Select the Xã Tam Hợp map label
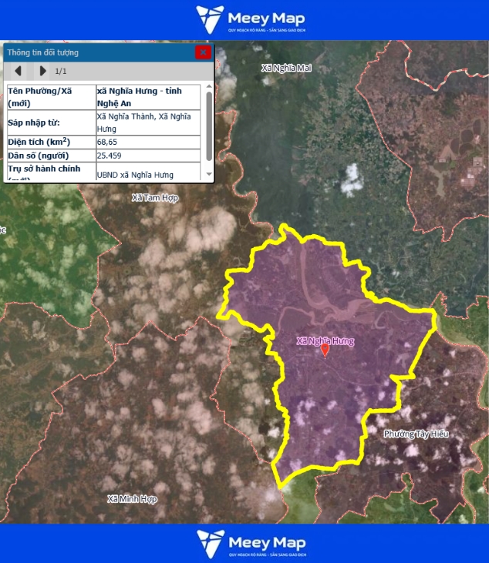489x563 pixels. point(155,198)
